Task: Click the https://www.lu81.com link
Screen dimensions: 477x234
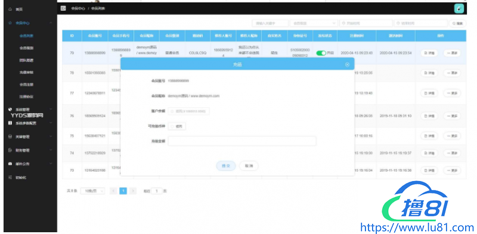Action: [417, 227]
